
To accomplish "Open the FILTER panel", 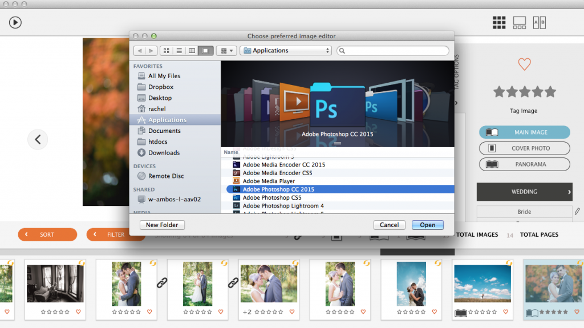I will coord(115,234).
